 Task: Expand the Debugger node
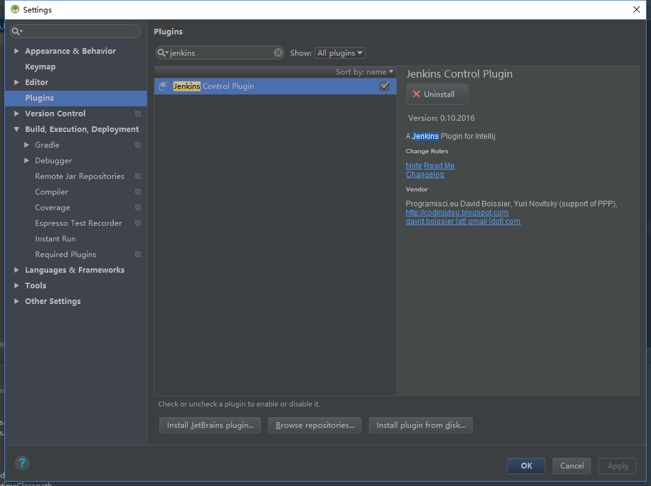tap(26, 160)
